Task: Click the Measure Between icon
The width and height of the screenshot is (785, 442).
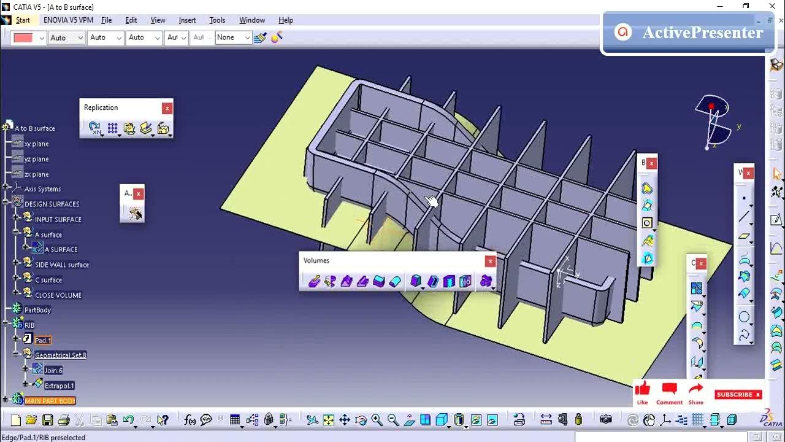Action: click(546, 420)
